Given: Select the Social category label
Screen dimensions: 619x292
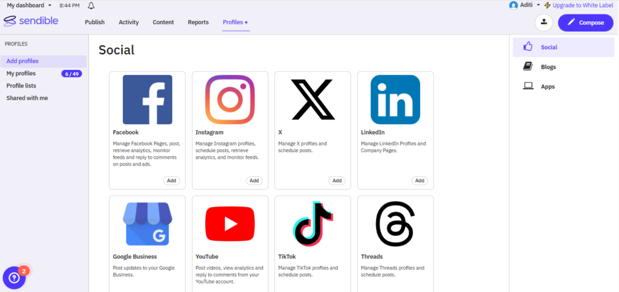Looking at the screenshot, I should click(549, 47).
